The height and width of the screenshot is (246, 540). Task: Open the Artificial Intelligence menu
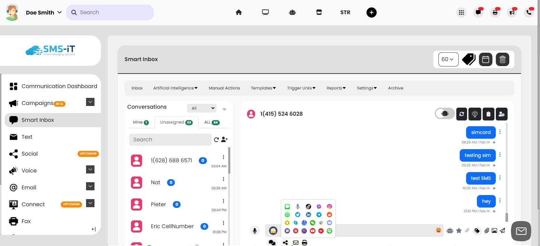(175, 88)
